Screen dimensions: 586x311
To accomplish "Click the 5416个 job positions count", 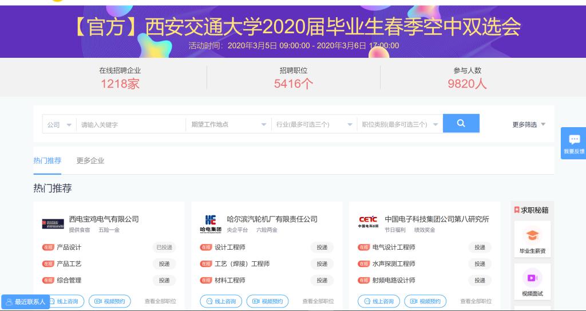I will [294, 84].
